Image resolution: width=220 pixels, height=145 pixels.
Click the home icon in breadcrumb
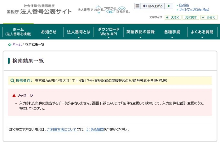(10, 45)
